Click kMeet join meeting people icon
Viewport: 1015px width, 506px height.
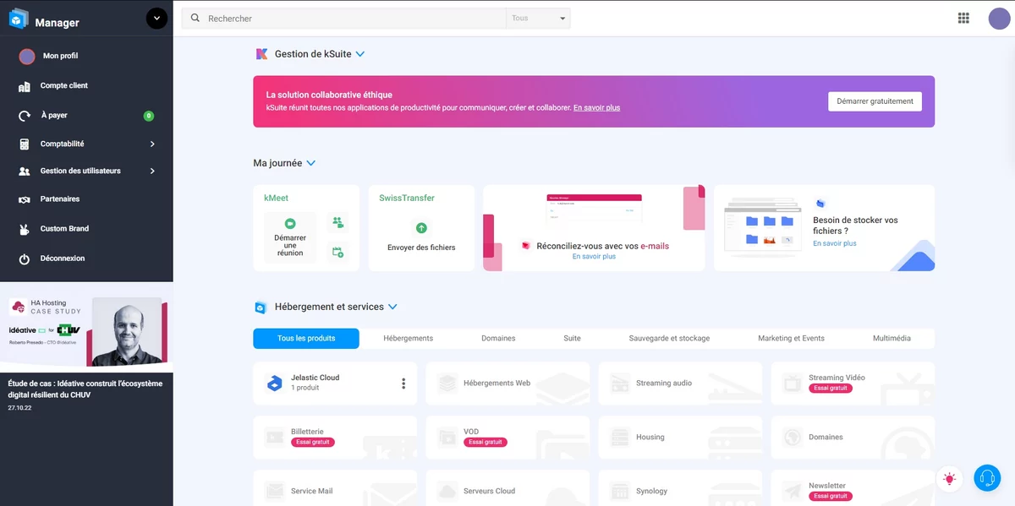click(337, 222)
